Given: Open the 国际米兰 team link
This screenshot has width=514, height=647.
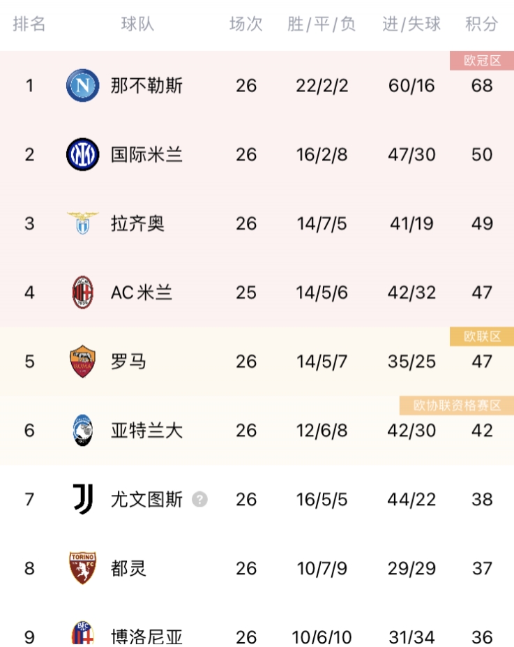Looking at the screenshot, I should [146, 154].
